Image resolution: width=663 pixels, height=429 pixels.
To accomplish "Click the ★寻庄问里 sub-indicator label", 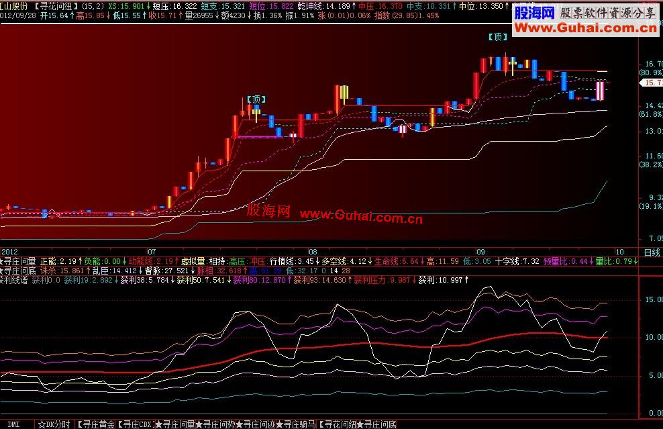I will pyautogui.click(x=18, y=262).
